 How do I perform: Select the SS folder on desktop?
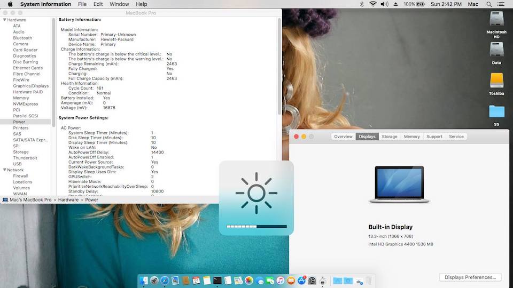point(496,115)
